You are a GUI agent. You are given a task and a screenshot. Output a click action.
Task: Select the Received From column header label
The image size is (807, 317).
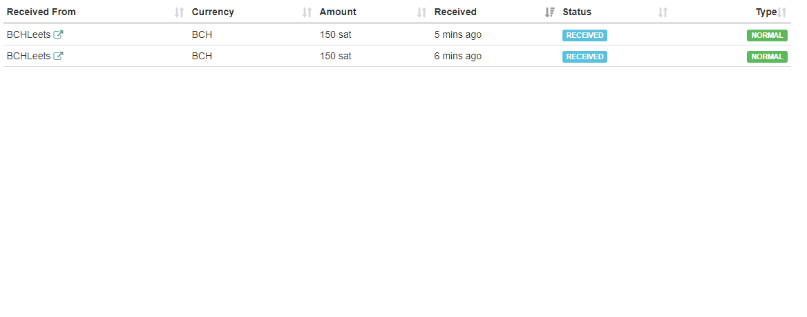[41, 12]
